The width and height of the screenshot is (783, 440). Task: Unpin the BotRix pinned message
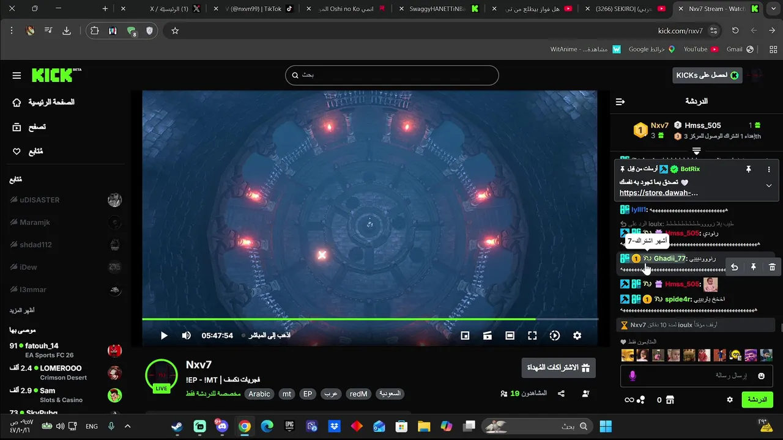click(x=748, y=169)
